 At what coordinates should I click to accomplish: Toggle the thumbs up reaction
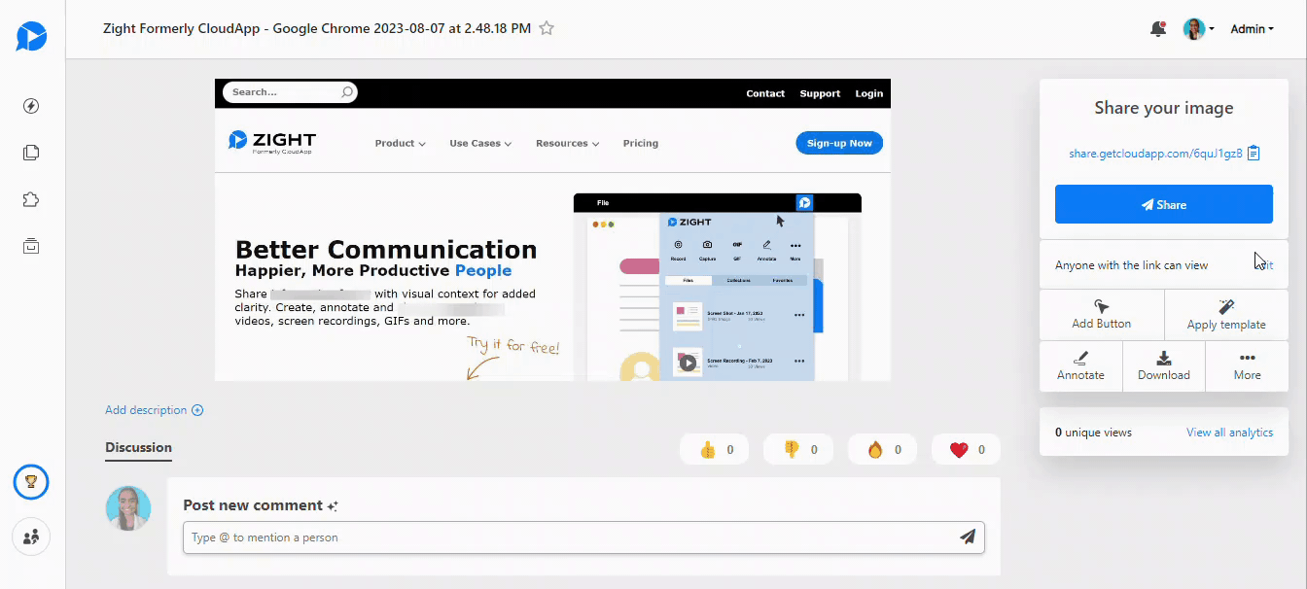[715, 450]
